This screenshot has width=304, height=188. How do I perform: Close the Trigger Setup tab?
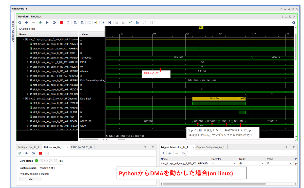pos(193,147)
